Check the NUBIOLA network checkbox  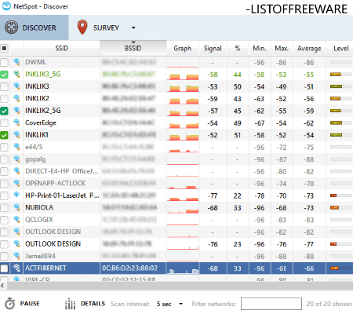coord(4,207)
